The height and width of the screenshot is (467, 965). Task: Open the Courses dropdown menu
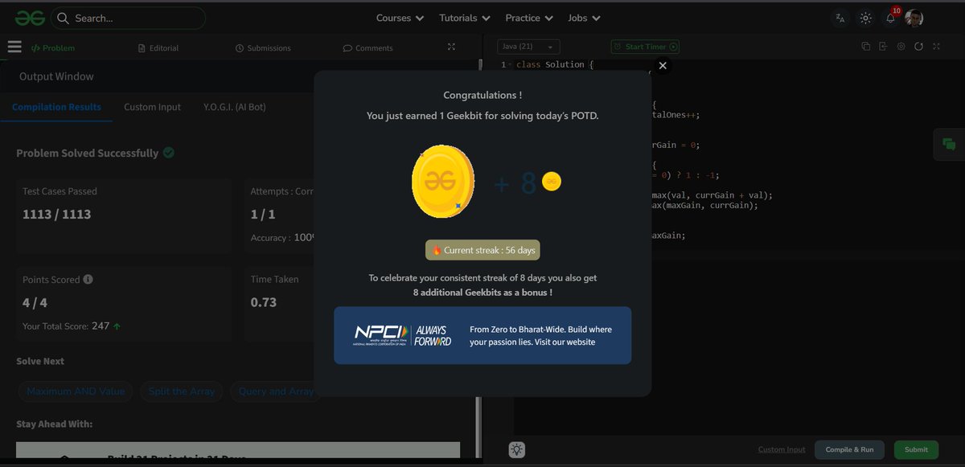400,18
